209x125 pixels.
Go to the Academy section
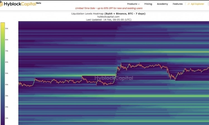(162, 4)
